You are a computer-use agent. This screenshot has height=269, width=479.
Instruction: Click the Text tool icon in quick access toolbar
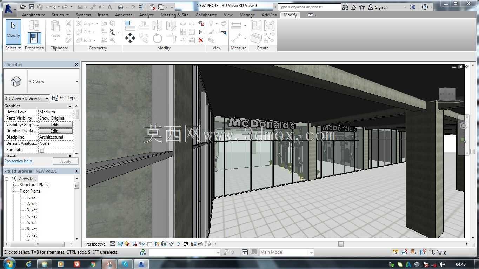coord(110,7)
